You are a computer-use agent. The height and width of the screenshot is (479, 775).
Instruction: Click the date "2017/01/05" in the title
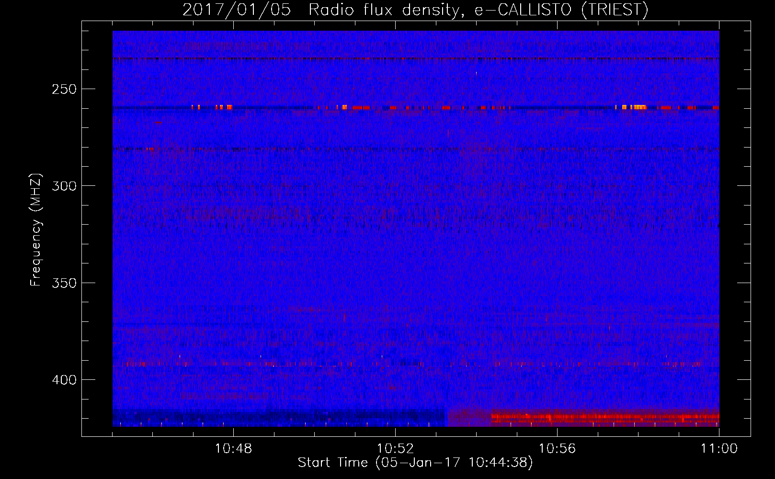(237, 10)
